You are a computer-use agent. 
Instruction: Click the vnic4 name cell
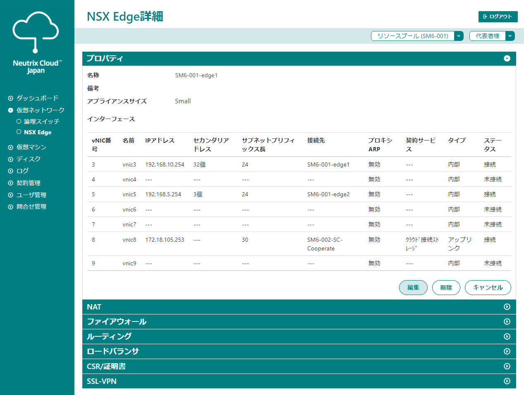point(129,179)
